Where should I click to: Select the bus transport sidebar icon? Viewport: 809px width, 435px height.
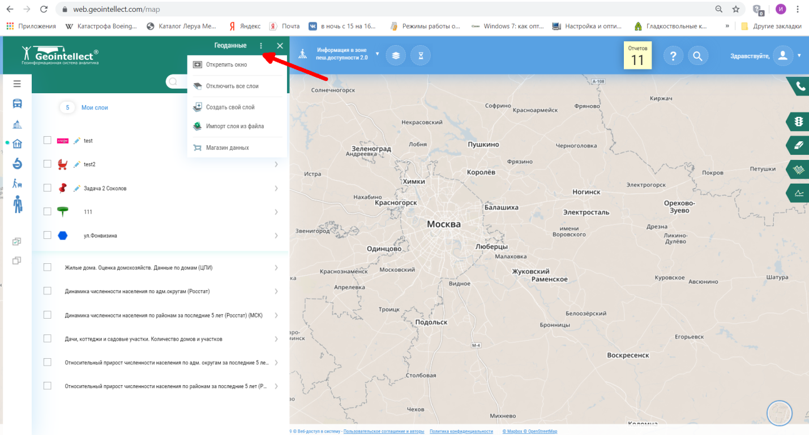[x=18, y=103]
